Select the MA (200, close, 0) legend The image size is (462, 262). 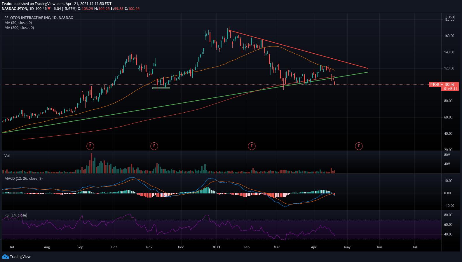click(19, 28)
